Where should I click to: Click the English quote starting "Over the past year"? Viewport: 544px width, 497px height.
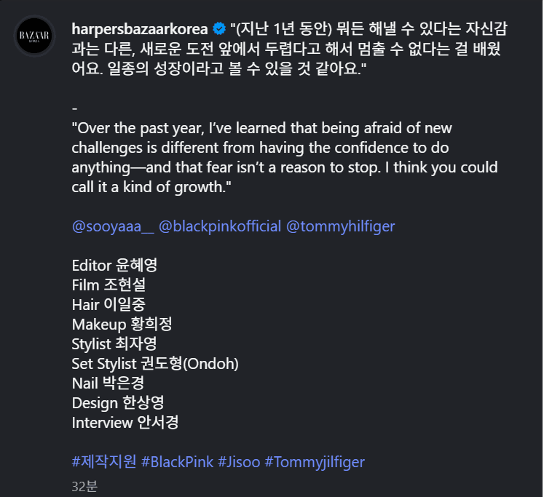click(284, 157)
